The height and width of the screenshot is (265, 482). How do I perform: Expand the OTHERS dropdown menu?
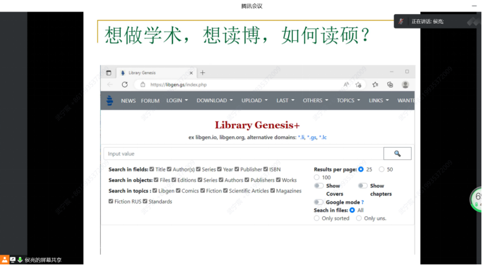coord(315,100)
